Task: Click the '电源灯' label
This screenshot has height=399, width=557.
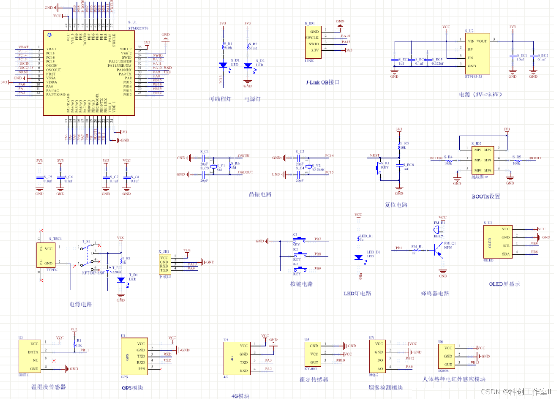Action: tap(252, 99)
